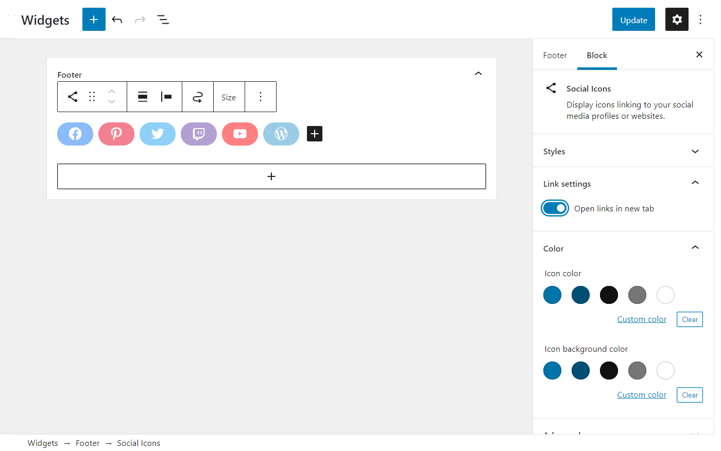Open the block inserter from the top toolbar
721x451 pixels.
[x=93, y=19]
